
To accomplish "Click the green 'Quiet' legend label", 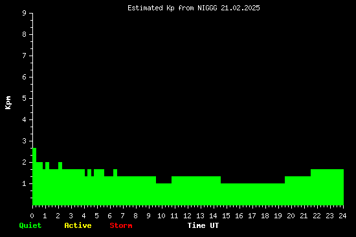I will pyautogui.click(x=30, y=225).
